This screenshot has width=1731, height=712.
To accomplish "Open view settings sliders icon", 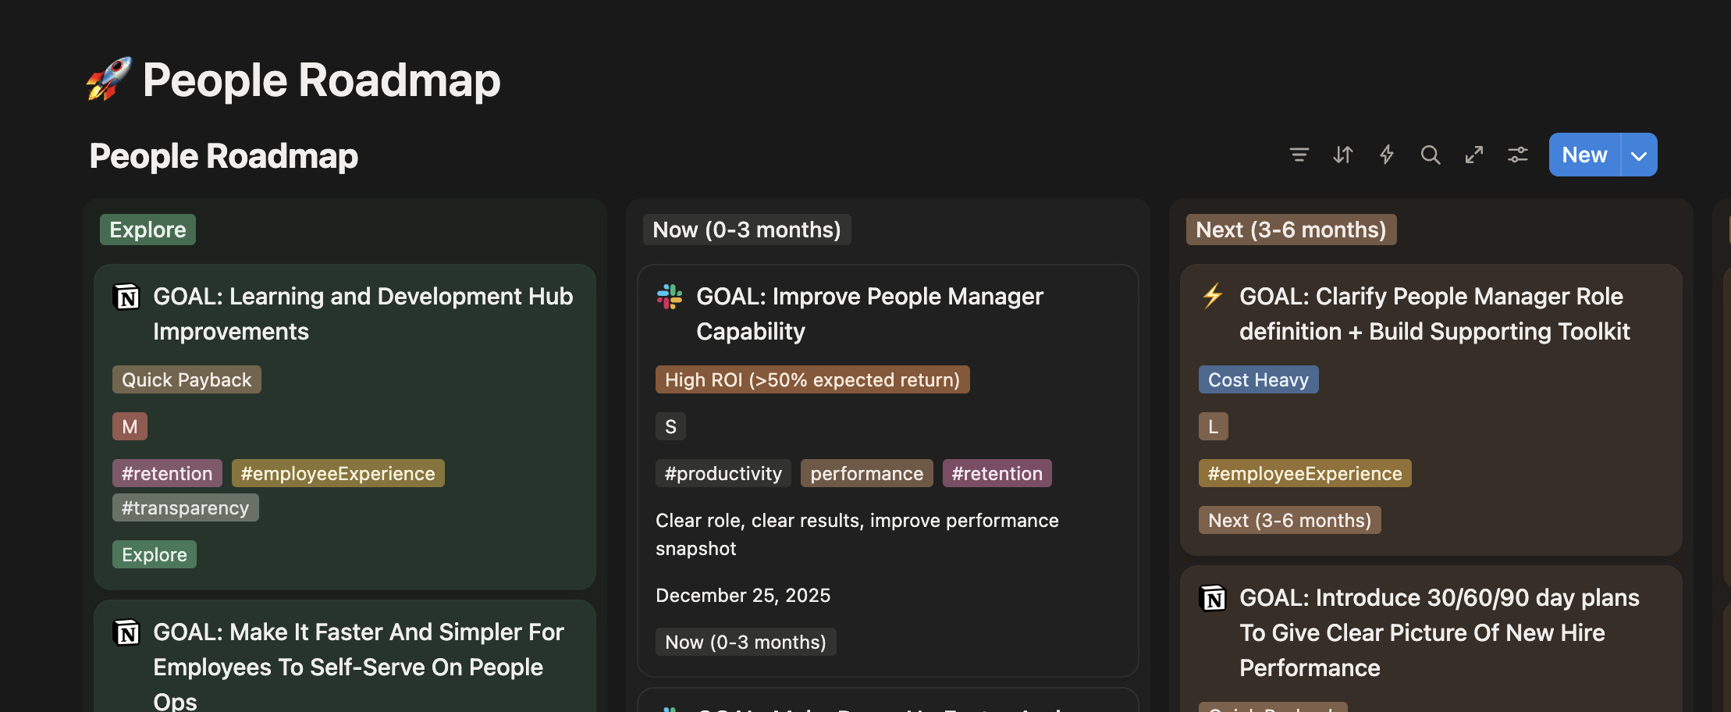I will (x=1517, y=155).
